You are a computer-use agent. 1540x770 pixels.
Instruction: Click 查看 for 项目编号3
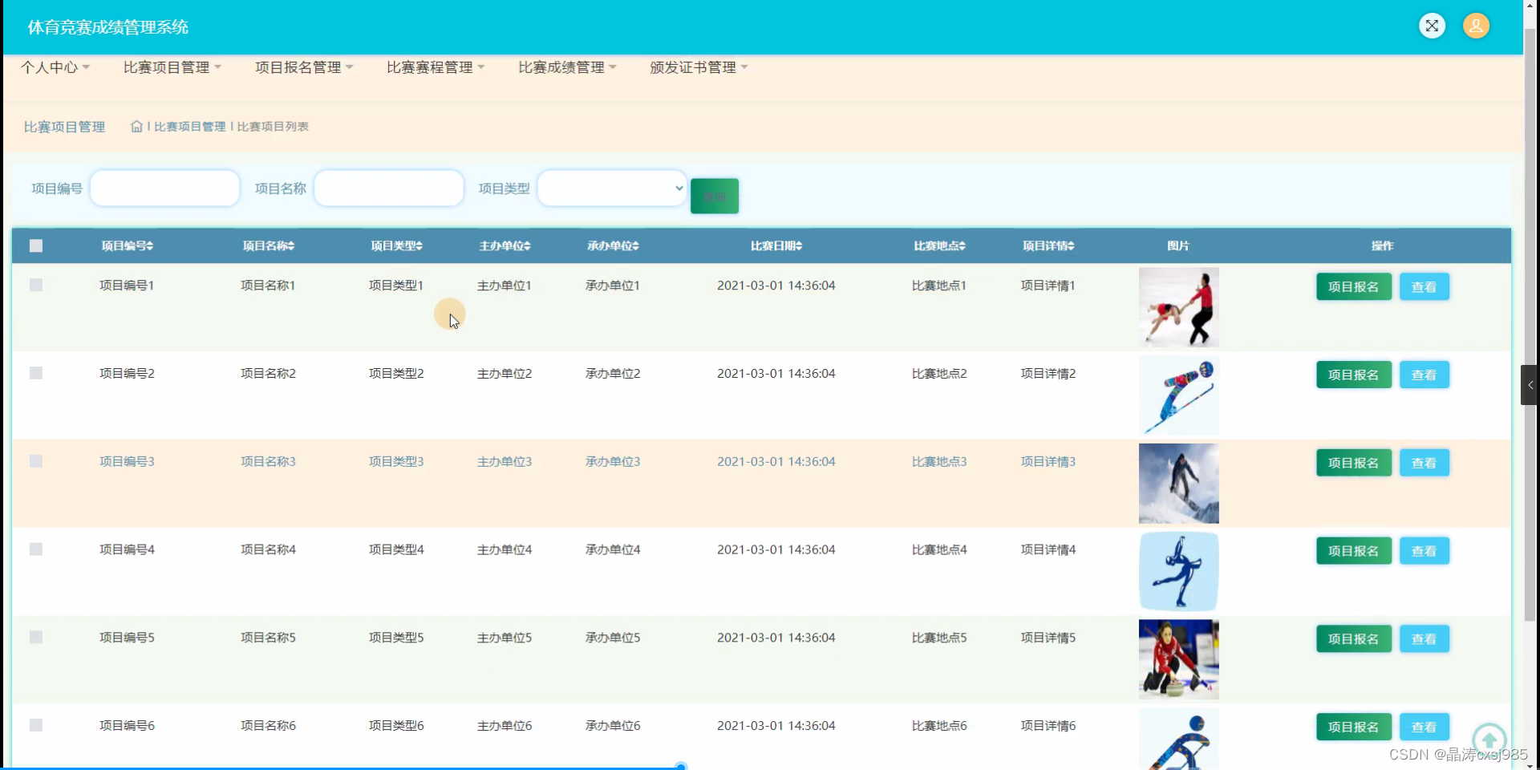click(x=1424, y=464)
